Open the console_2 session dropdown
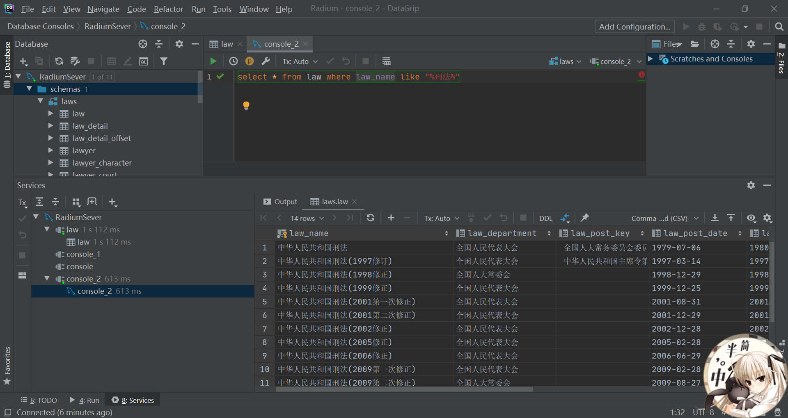Screen dimensions: 788x418 tap(616, 61)
